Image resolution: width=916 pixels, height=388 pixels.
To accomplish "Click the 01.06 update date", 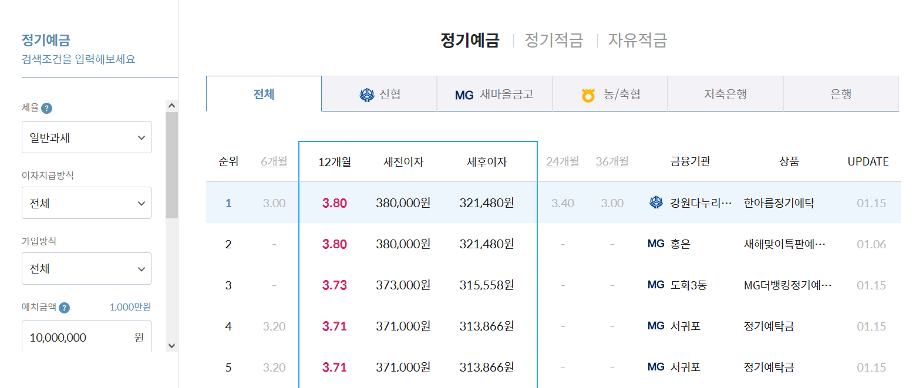I will pos(871,244).
